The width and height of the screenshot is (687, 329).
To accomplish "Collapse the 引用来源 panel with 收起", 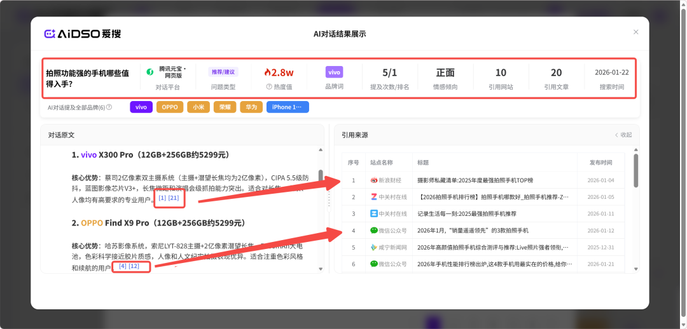I will (x=623, y=135).
